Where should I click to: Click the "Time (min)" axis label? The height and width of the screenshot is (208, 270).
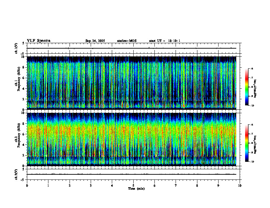[x=136, y=189]
